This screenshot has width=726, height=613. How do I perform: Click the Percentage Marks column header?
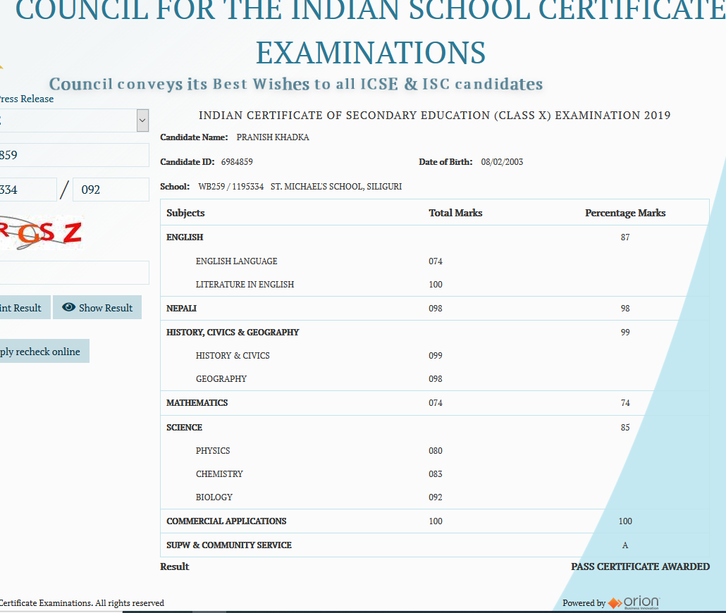click(x=625, y=213)
